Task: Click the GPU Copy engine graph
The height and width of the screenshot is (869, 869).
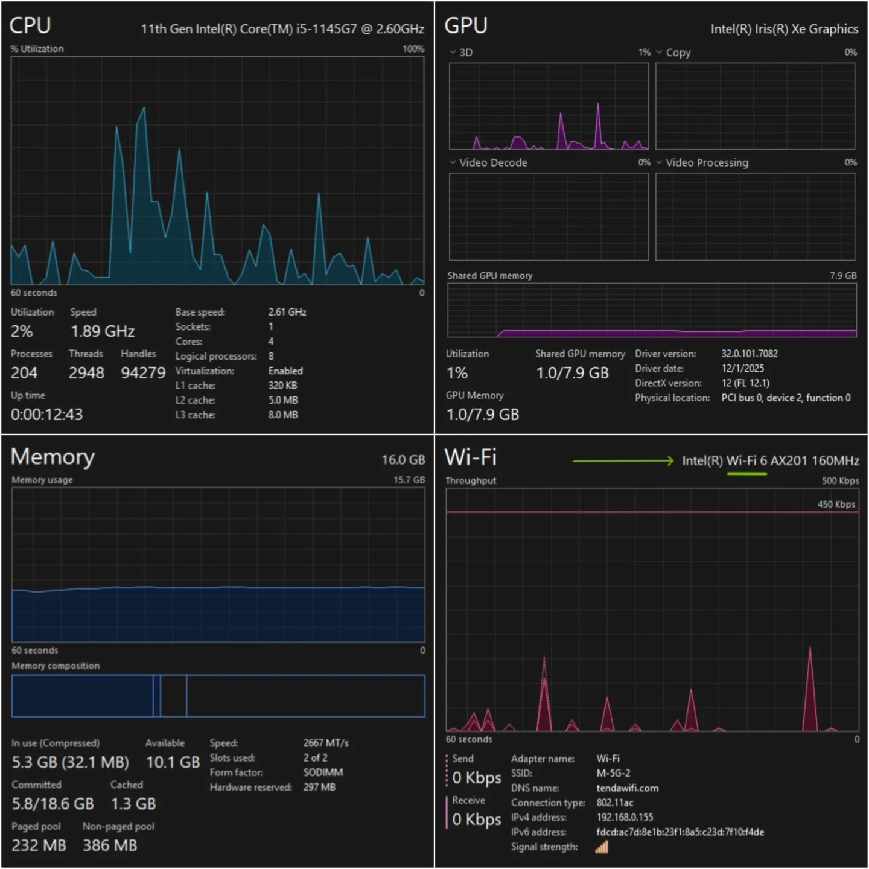Action: pos(755,106)
